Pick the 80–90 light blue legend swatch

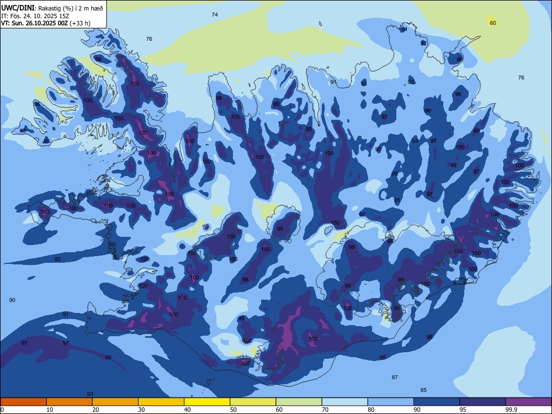(391, 402)
